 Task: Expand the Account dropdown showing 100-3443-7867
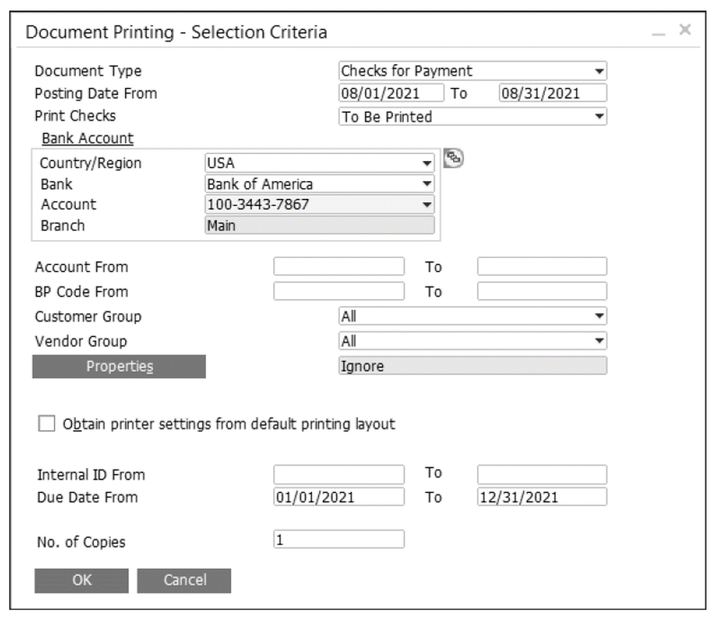pyautogui.click(x=426, y=204)
